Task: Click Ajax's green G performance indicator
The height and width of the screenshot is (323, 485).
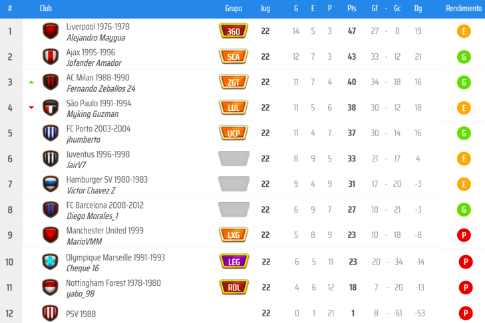Action: coord(464,56)
